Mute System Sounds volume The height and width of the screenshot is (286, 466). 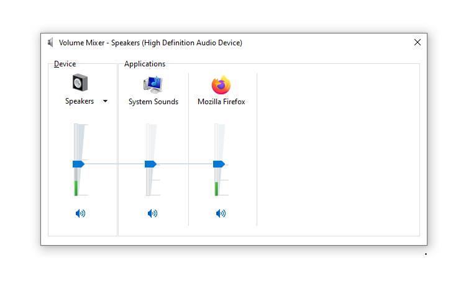152,213
